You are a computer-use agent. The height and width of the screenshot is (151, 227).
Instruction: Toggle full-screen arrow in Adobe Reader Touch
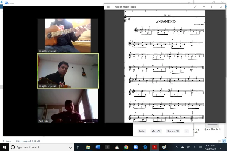195,7
